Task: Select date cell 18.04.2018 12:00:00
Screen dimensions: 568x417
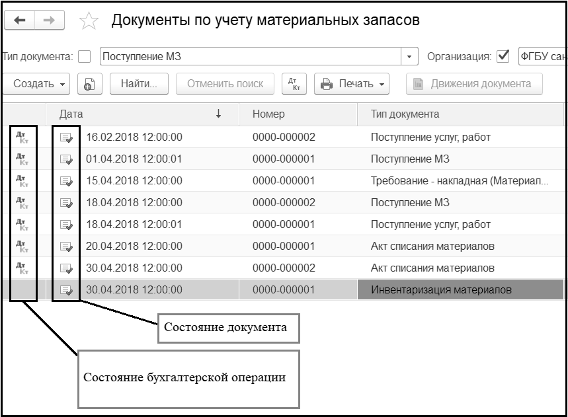Action: coord(134,202)
